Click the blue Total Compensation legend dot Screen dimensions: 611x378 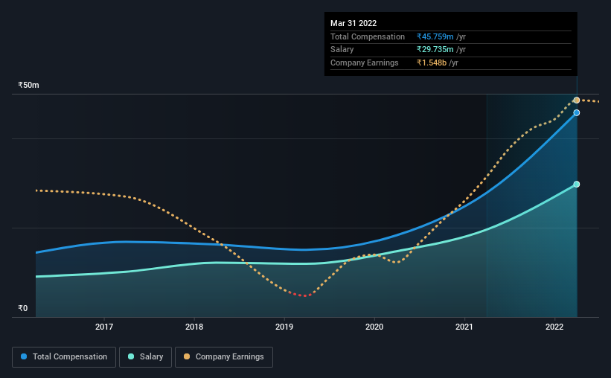coord(24,356)
